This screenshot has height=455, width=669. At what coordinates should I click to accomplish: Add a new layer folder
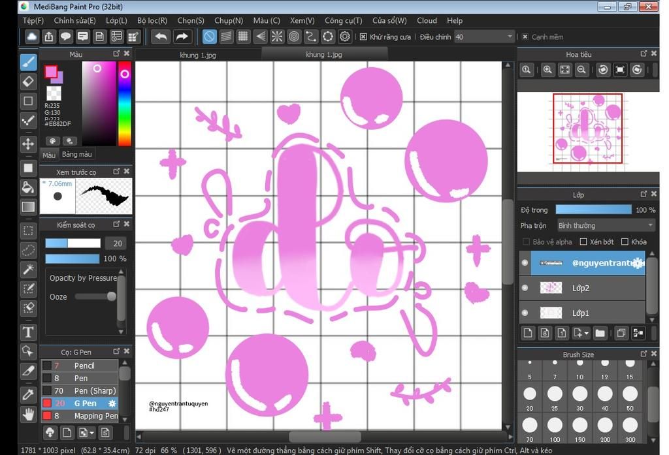tap(600, 333)
